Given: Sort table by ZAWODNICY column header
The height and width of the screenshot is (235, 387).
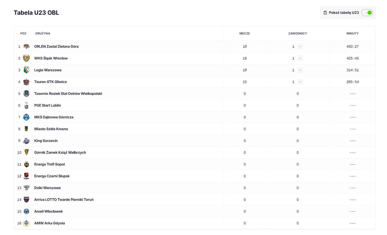Looking at the screenshot, I should coord(297,34).
